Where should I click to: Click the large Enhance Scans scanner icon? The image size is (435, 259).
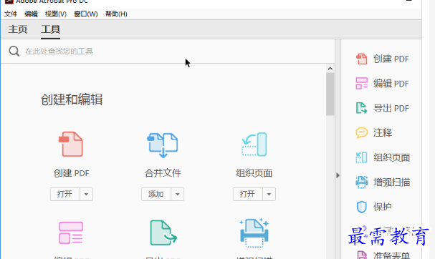tap(254, 233)
